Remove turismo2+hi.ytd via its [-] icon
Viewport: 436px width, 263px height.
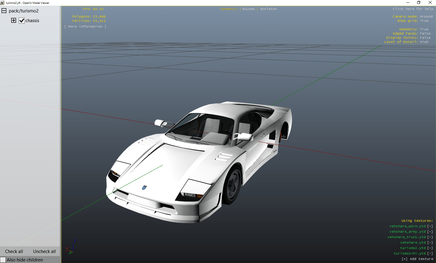point(430,254)
